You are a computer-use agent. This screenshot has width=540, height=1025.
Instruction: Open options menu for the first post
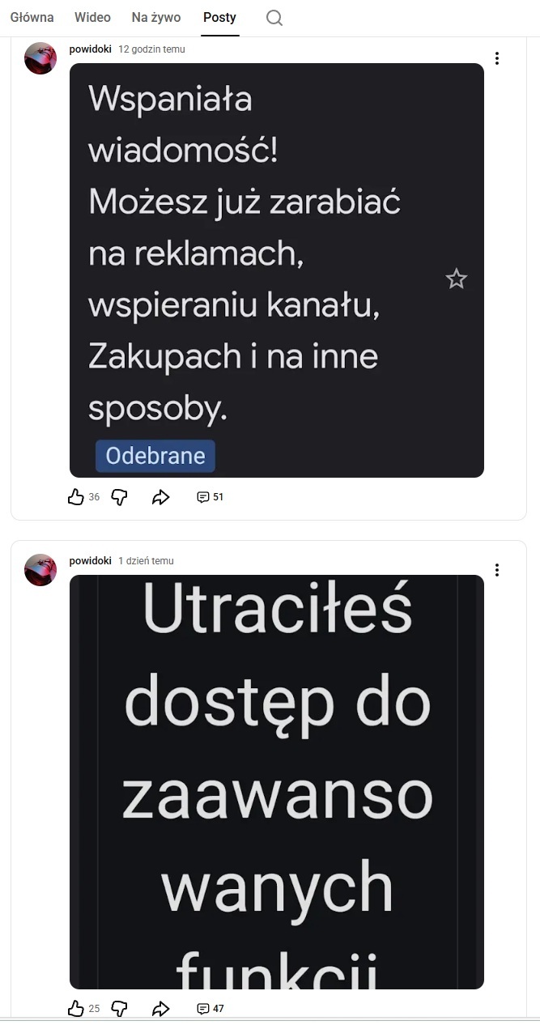pyautogui.click(x=497, y=58)
